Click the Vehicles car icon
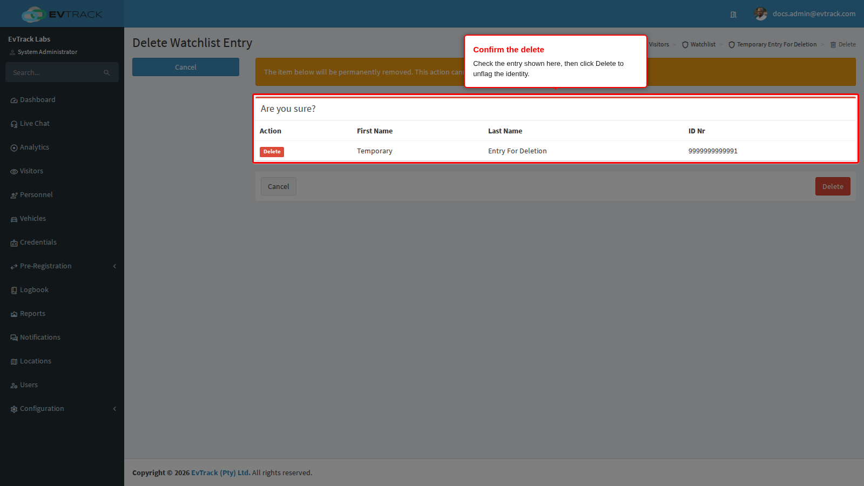 [14, 219]
